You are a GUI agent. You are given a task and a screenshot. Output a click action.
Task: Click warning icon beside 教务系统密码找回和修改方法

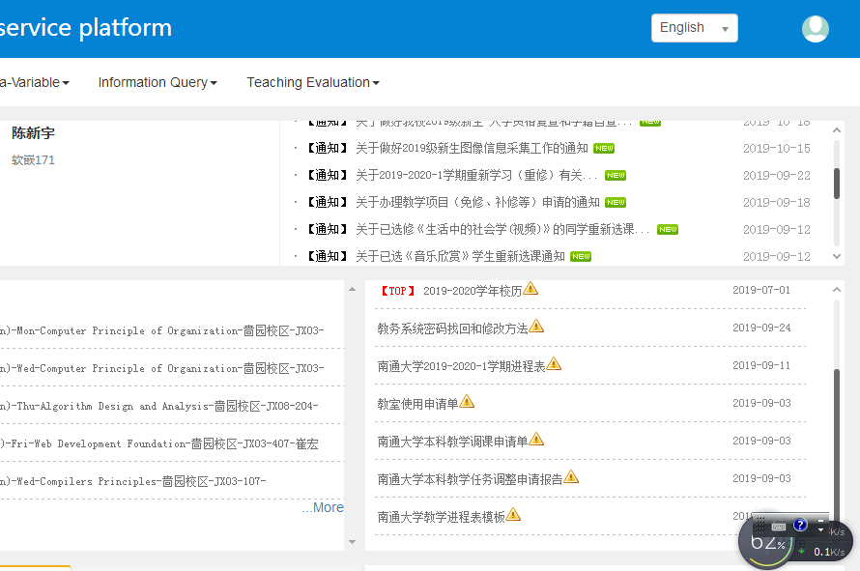pyautogui.click(x=536, y=326)
